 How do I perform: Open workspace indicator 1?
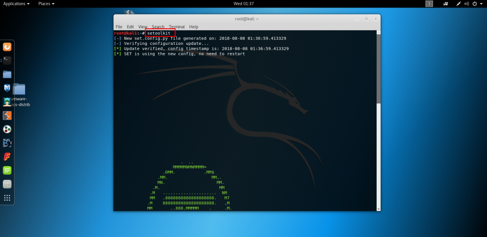coord(429,4)
